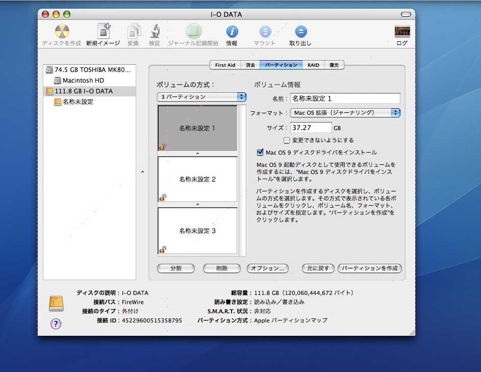Image resolution: width=481 pixels, height=372 pixels.
Task: Click the 変換 convert toolbar icon
Action: click(x=134, y=31)
